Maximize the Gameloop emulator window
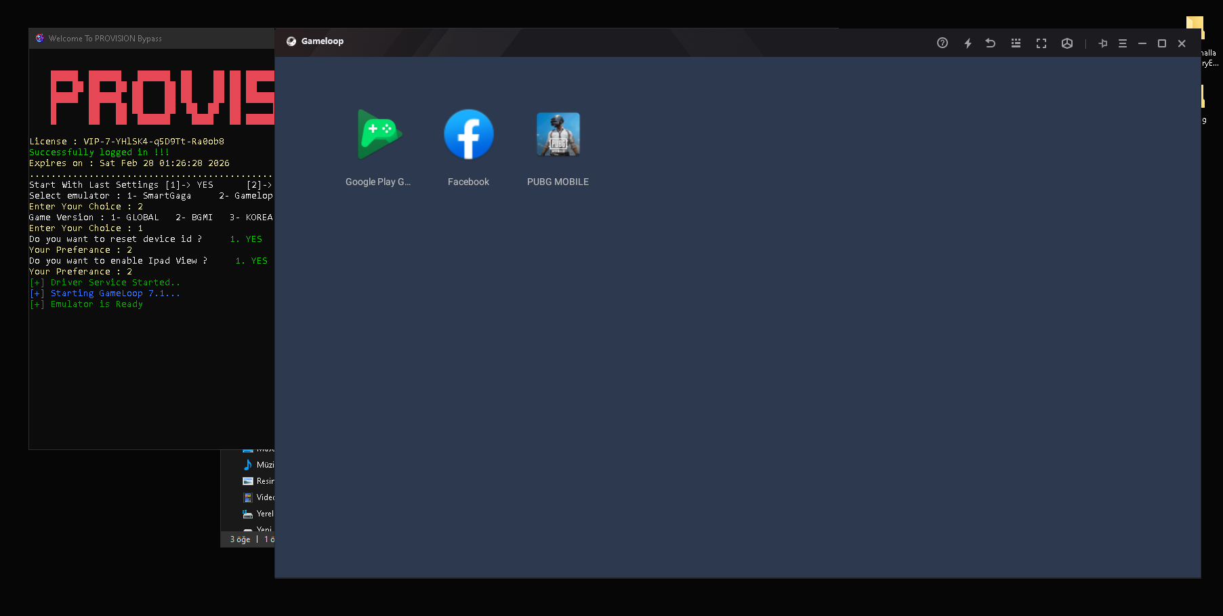This screenshot has width=1223, height=616. click(1162, 43)
